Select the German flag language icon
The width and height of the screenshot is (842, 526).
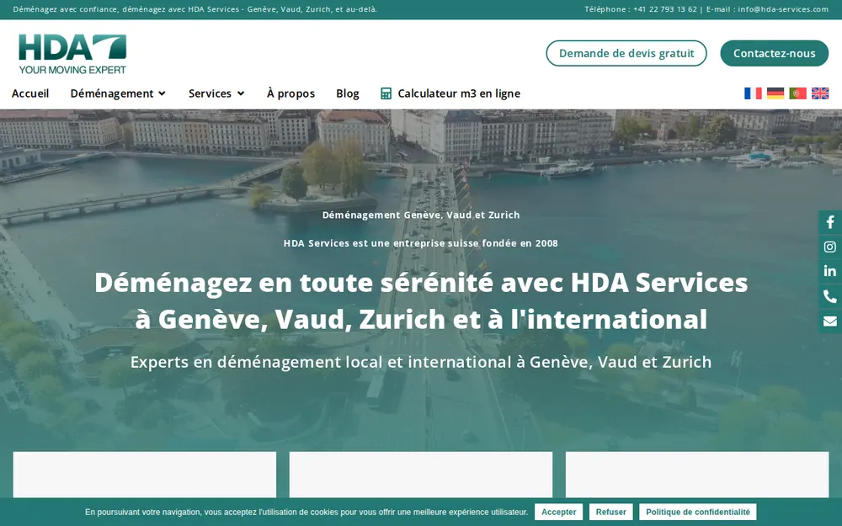(775, 93)
